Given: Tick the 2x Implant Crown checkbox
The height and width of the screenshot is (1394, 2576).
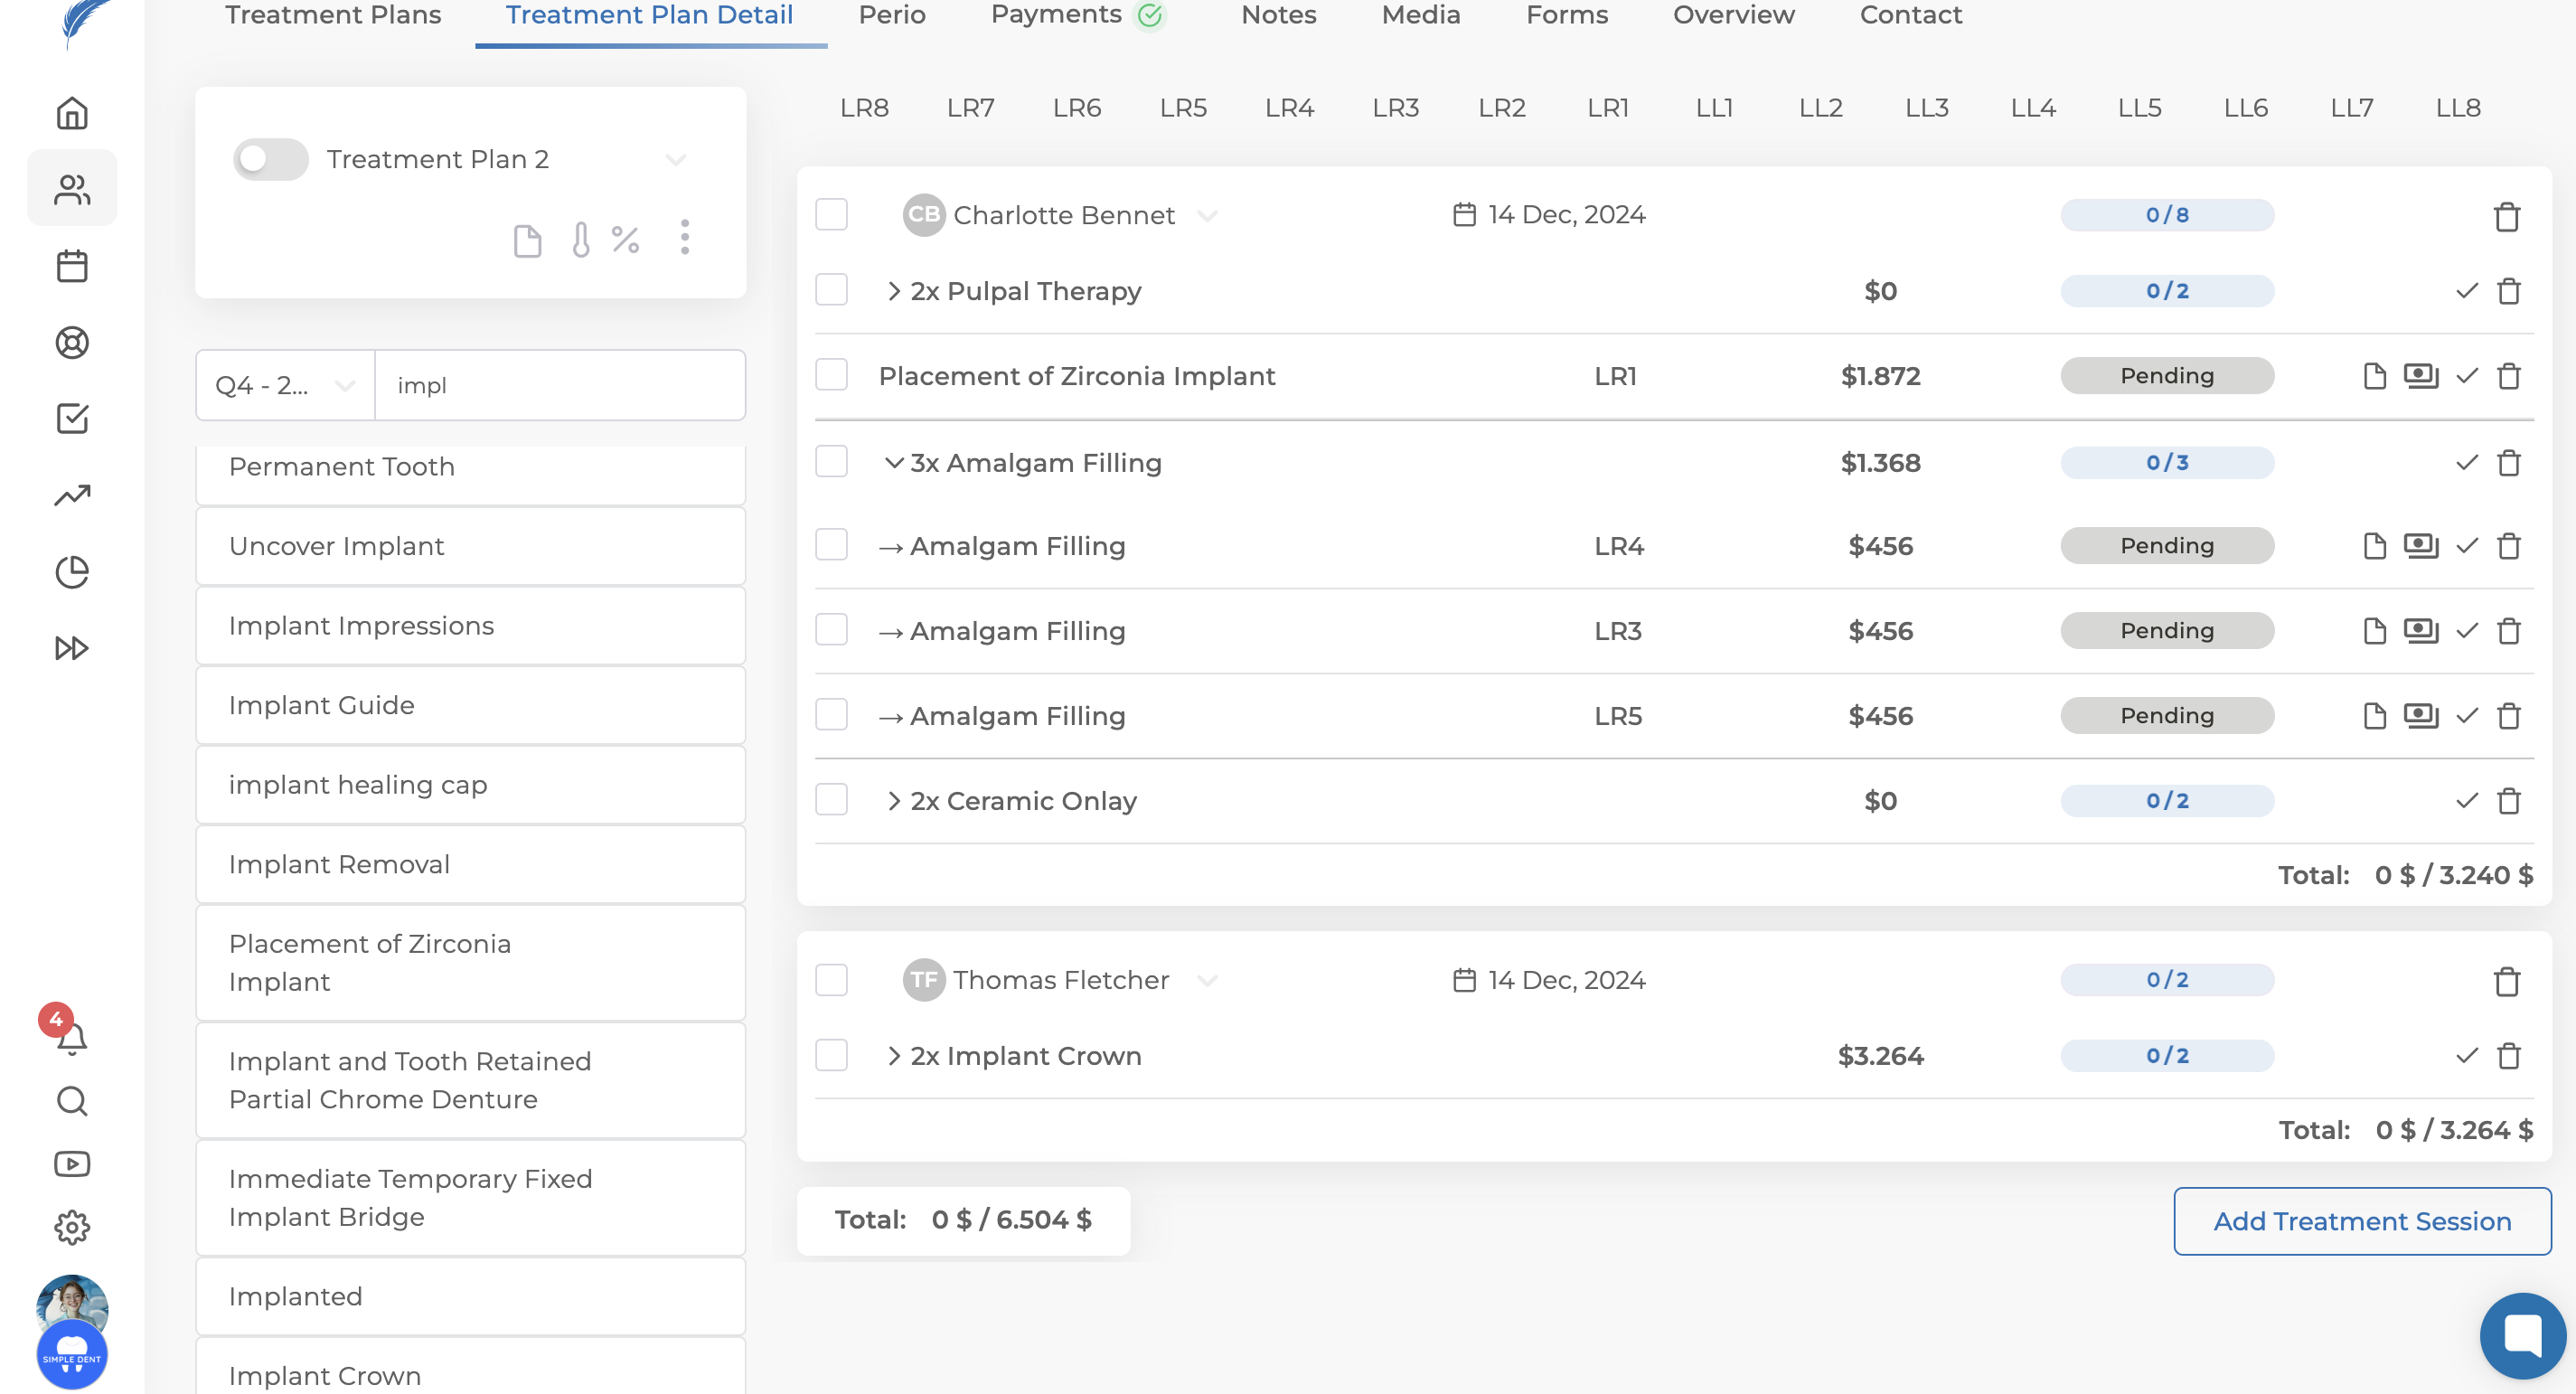Looking at the screenshot, I should tap(831, 1056).
